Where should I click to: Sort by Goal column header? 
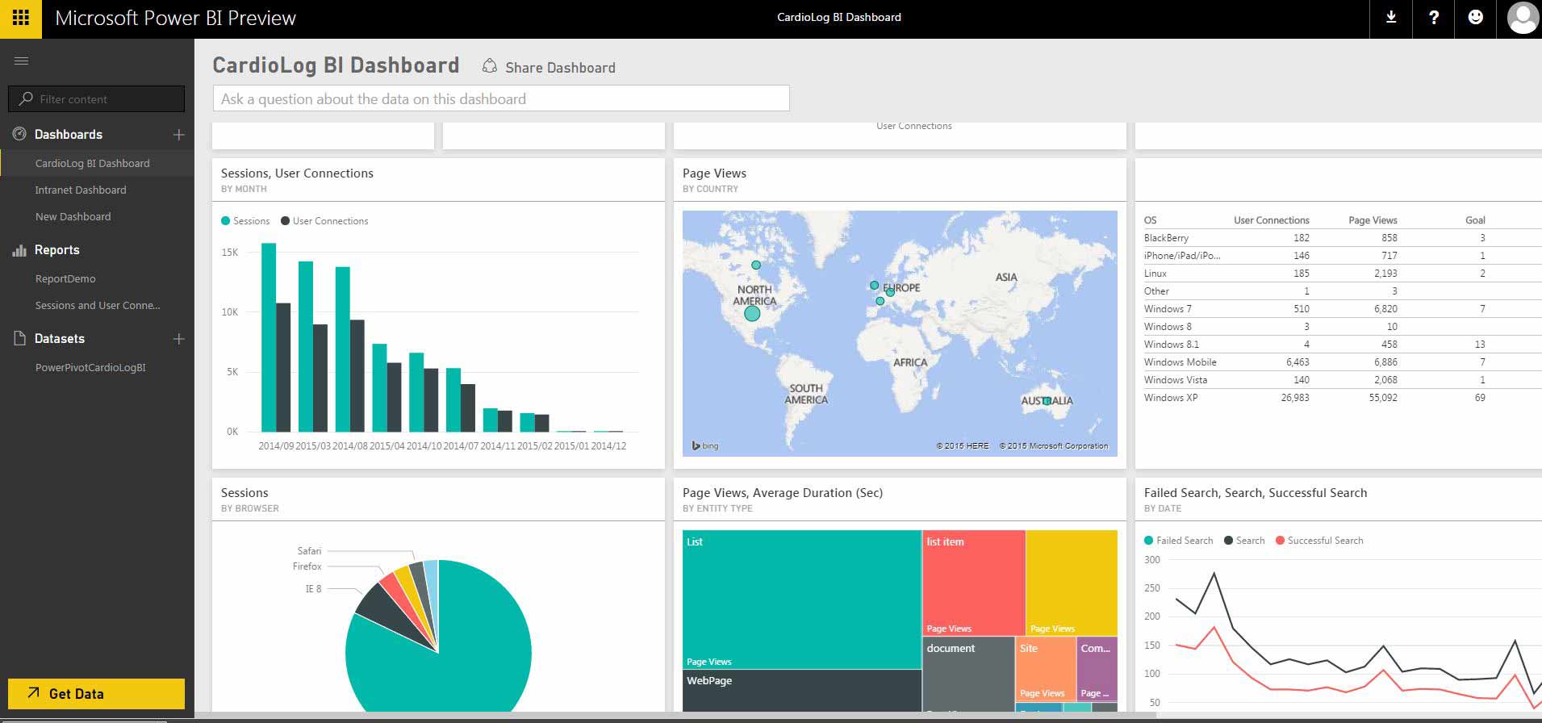tap(1475, 220)
